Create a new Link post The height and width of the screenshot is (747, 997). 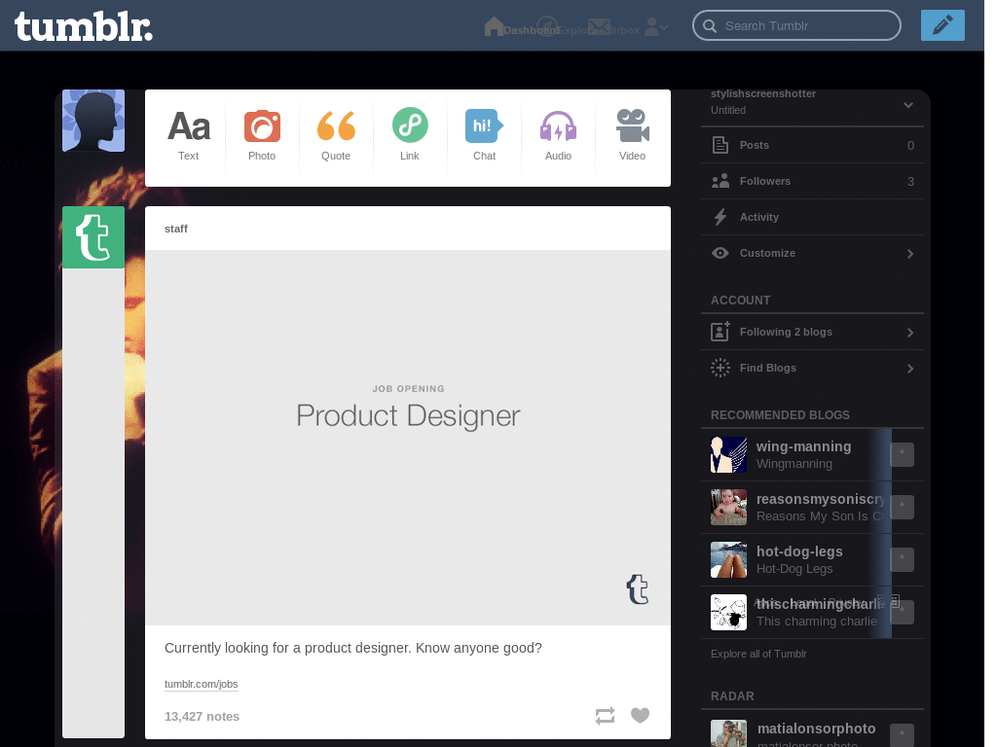click(410, 136)
